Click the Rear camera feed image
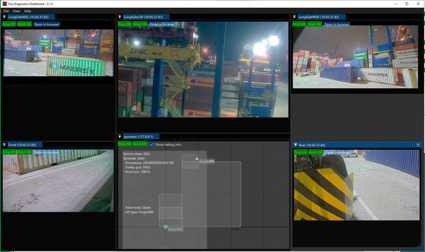 click(356, 185)
